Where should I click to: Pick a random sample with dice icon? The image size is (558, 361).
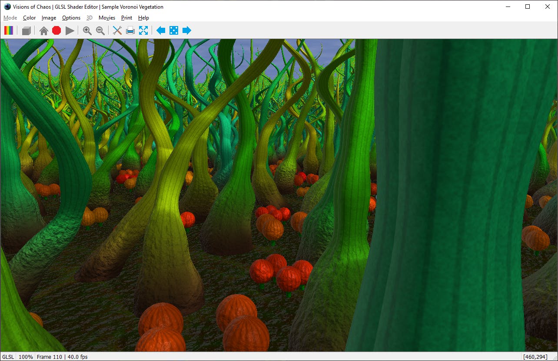173,30
